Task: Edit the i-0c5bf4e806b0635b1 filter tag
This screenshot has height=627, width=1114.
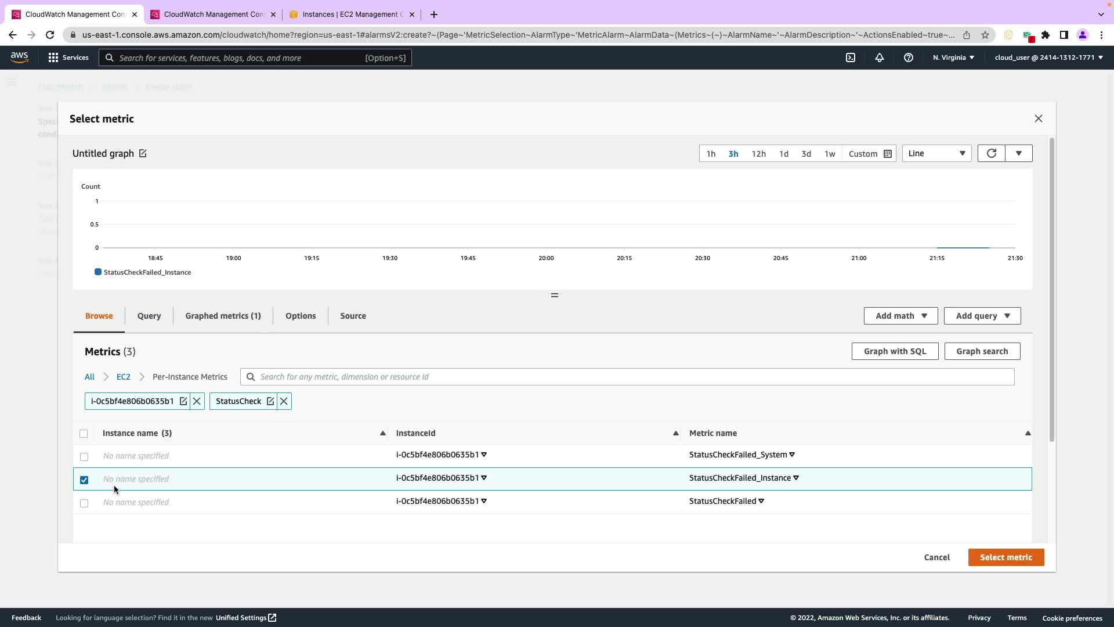Action: coord(183,401)
